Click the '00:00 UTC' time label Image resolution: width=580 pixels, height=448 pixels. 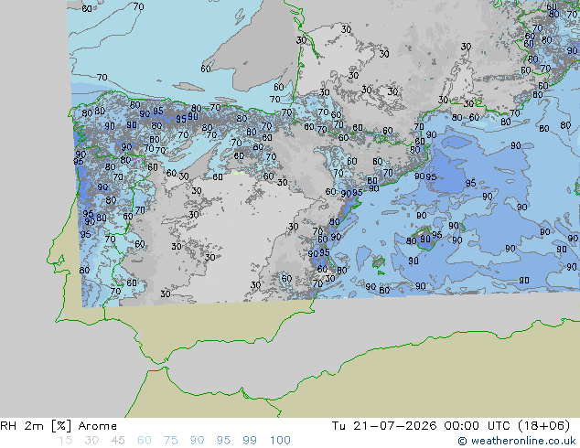(477, 426)
